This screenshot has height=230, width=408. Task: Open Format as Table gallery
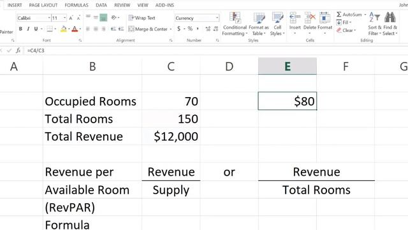tap(259, 24)
